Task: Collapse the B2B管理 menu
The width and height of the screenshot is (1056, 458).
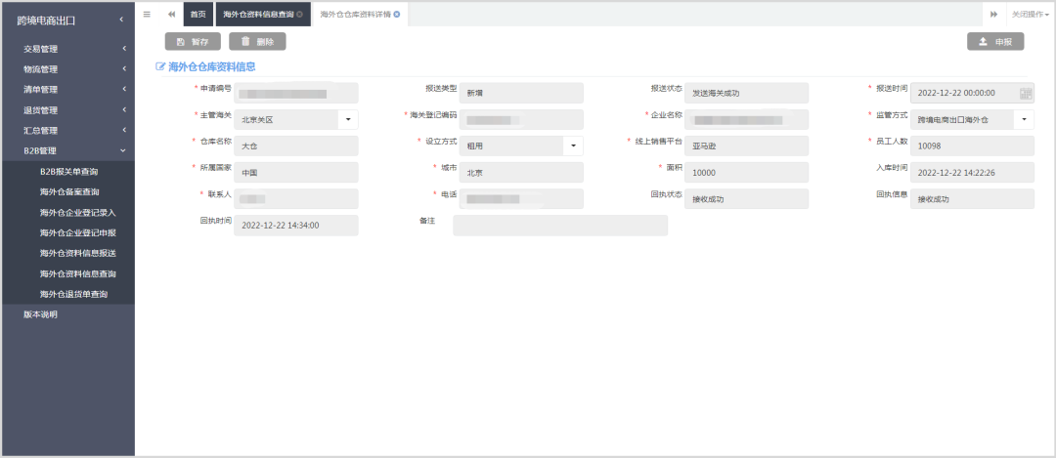Action: tap(67, 150)
